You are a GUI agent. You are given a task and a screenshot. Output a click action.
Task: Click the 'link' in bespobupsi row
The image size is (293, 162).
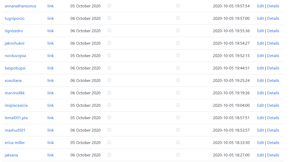(x=51, y=68)
